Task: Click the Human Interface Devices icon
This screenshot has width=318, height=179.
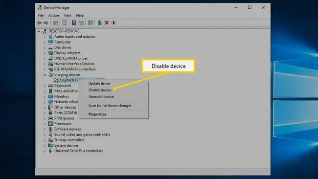Action: [x=50, y=64]
